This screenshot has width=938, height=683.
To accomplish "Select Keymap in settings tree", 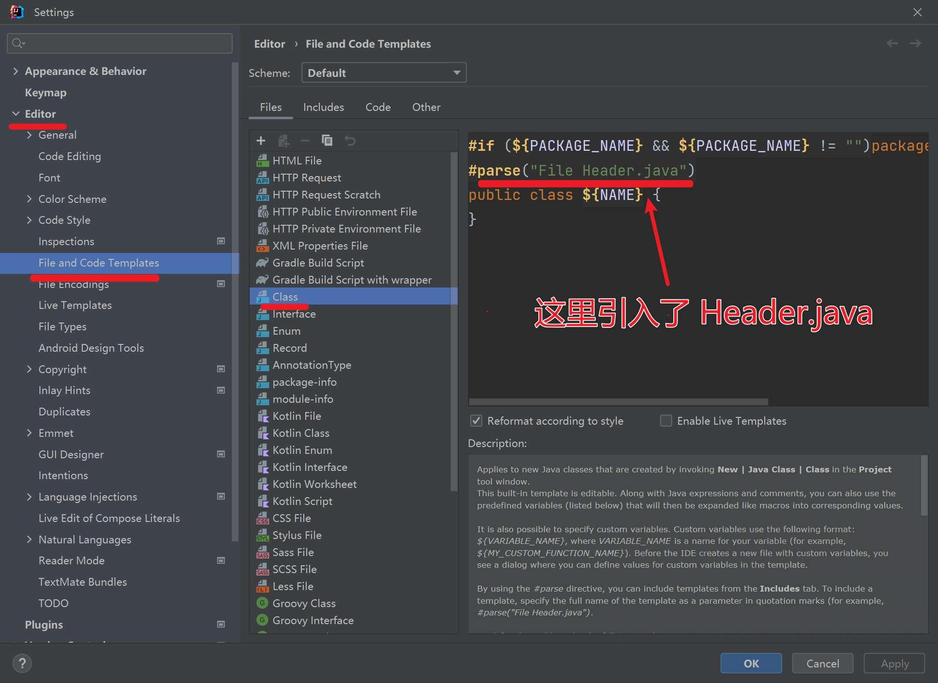I will [x=45, y=92].
